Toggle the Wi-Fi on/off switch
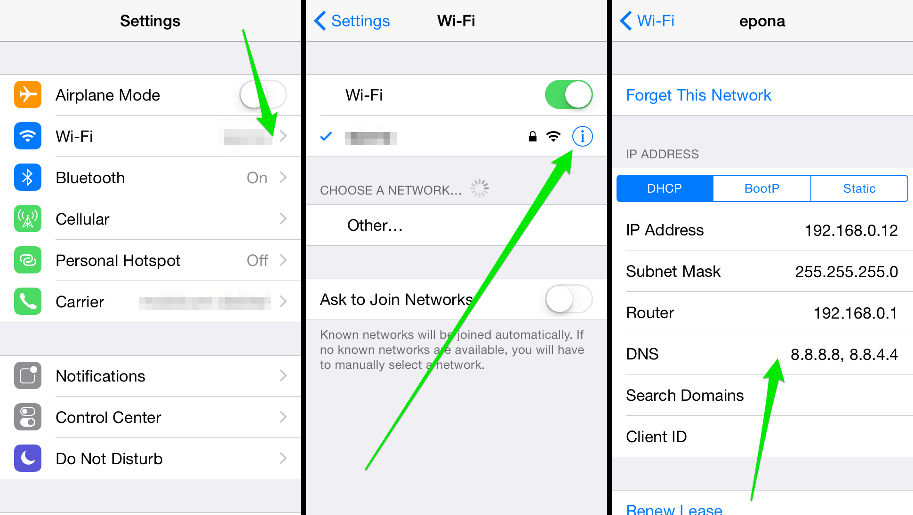The width and height of the screenshot is (913, 515). click(569, 94)
